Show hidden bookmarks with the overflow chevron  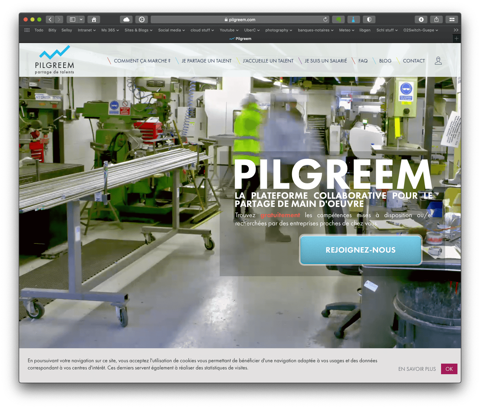pyautogui.click(x=456, y=30)
